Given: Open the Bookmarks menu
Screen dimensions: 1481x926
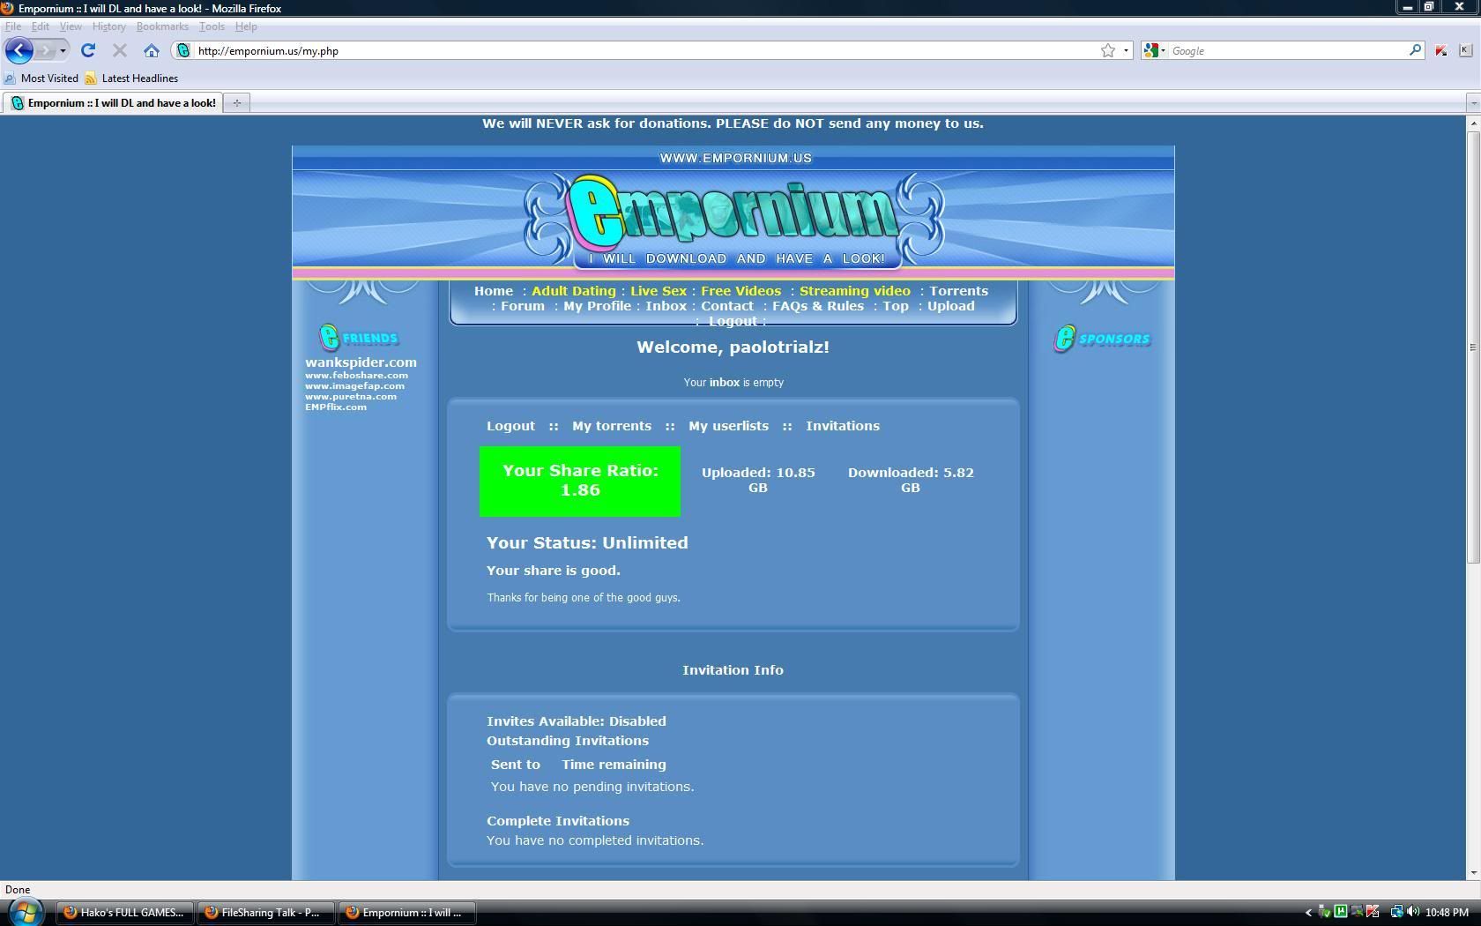Looking at the screenshot, I should (x=162, y=26).
